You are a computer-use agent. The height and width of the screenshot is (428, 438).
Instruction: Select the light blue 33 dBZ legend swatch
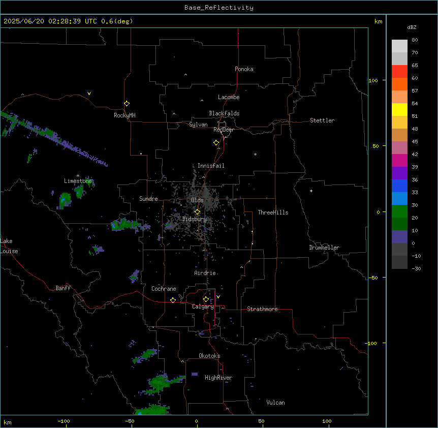(x=399, y=199)
